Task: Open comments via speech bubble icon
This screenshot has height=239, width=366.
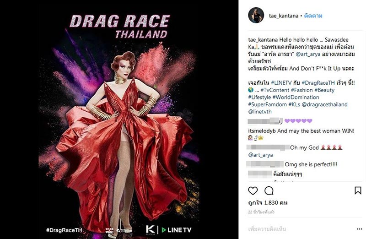Action: click(269, 191)
